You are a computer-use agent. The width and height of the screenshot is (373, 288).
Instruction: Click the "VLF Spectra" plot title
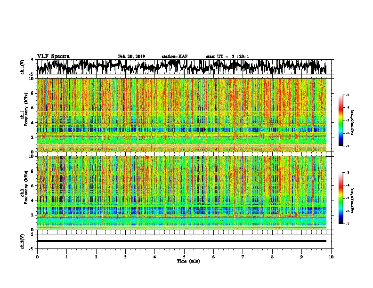coord(53,56)
